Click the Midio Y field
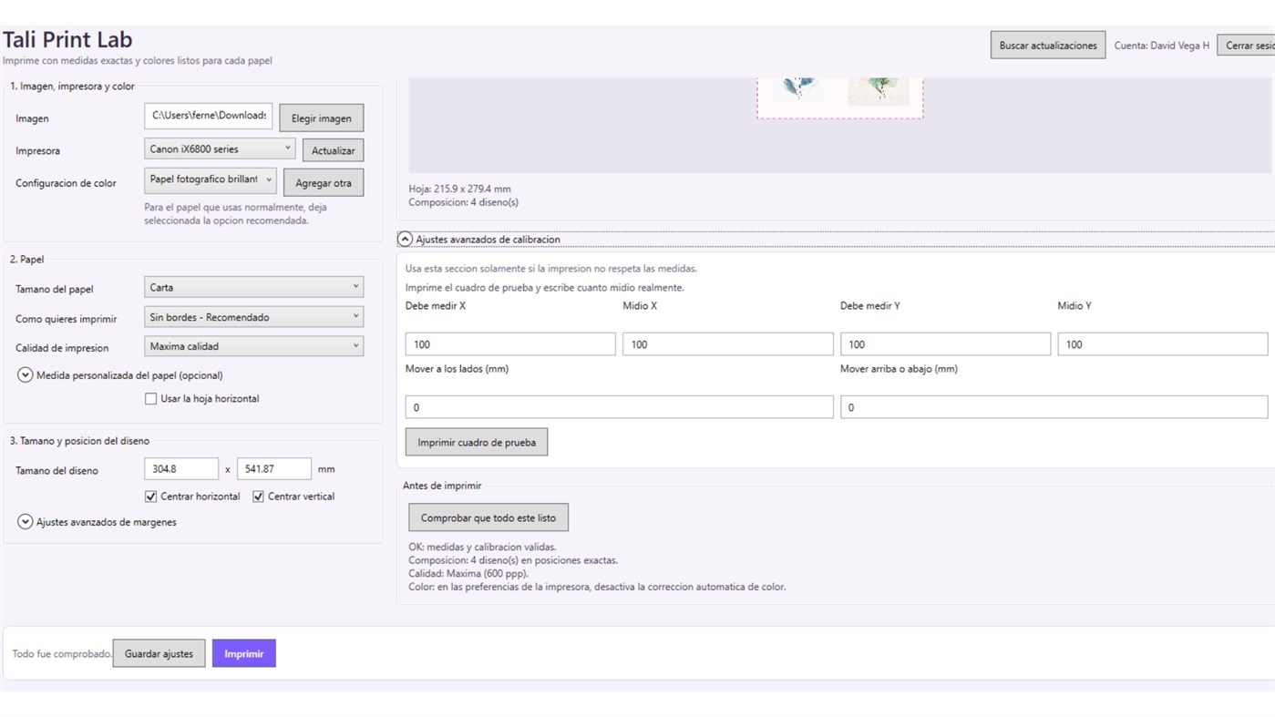 point(1163,344)
